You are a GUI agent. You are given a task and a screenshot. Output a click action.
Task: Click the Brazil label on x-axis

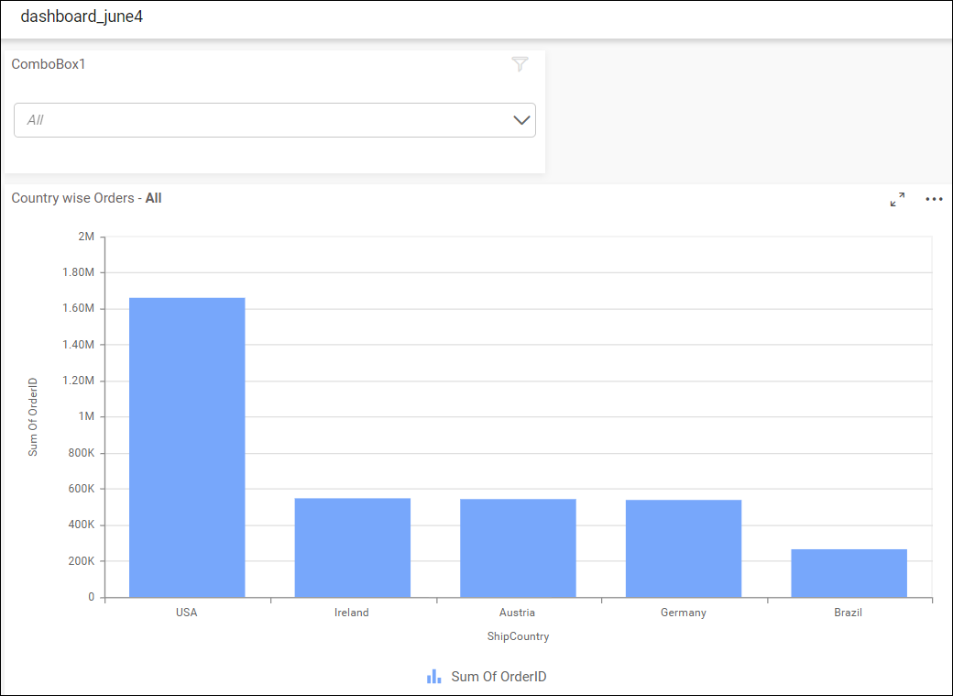[x=849, y=613]
